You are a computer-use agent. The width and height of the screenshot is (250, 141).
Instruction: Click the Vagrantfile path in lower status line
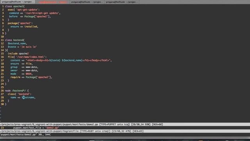click(39, 131)
